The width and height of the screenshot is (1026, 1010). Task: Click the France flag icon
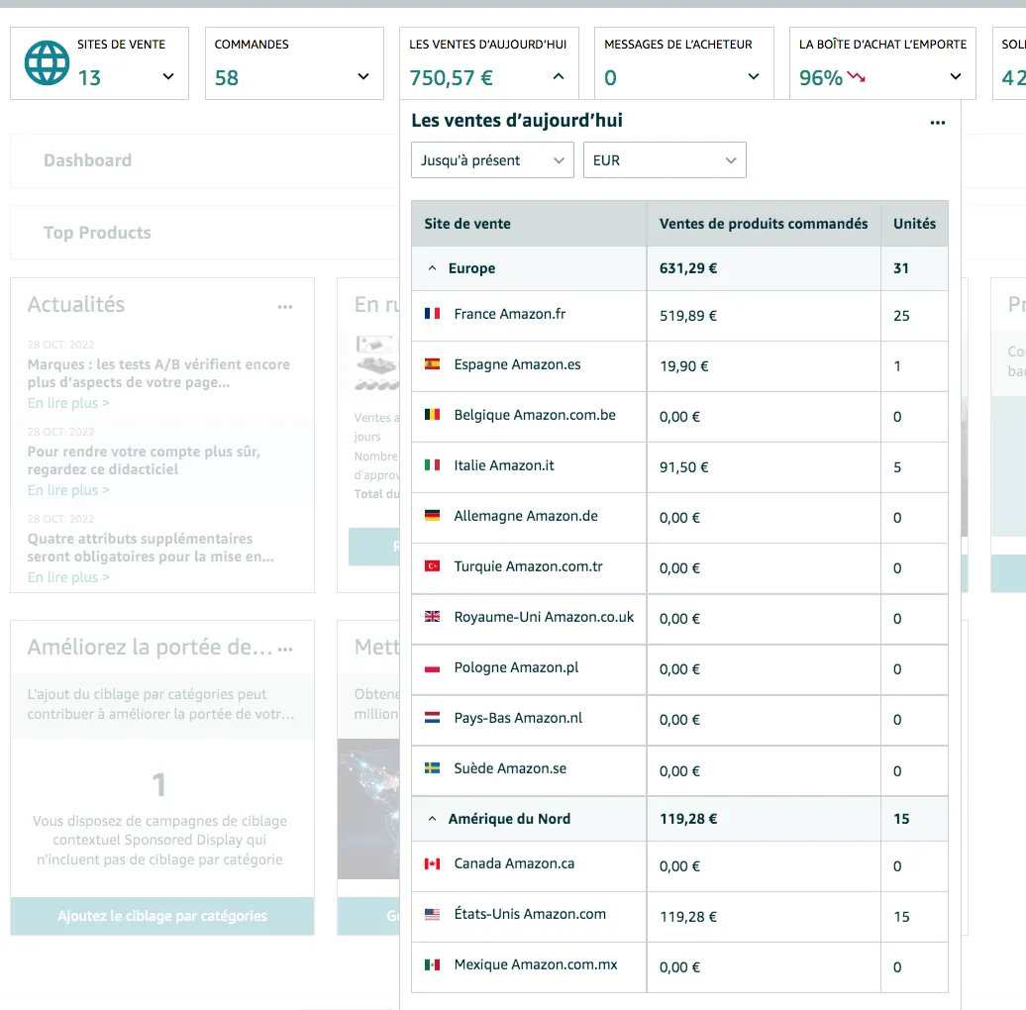pos(432,314)
